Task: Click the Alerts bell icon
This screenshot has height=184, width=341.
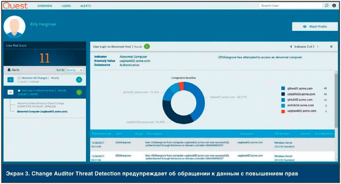Action: tap(9, 70)
